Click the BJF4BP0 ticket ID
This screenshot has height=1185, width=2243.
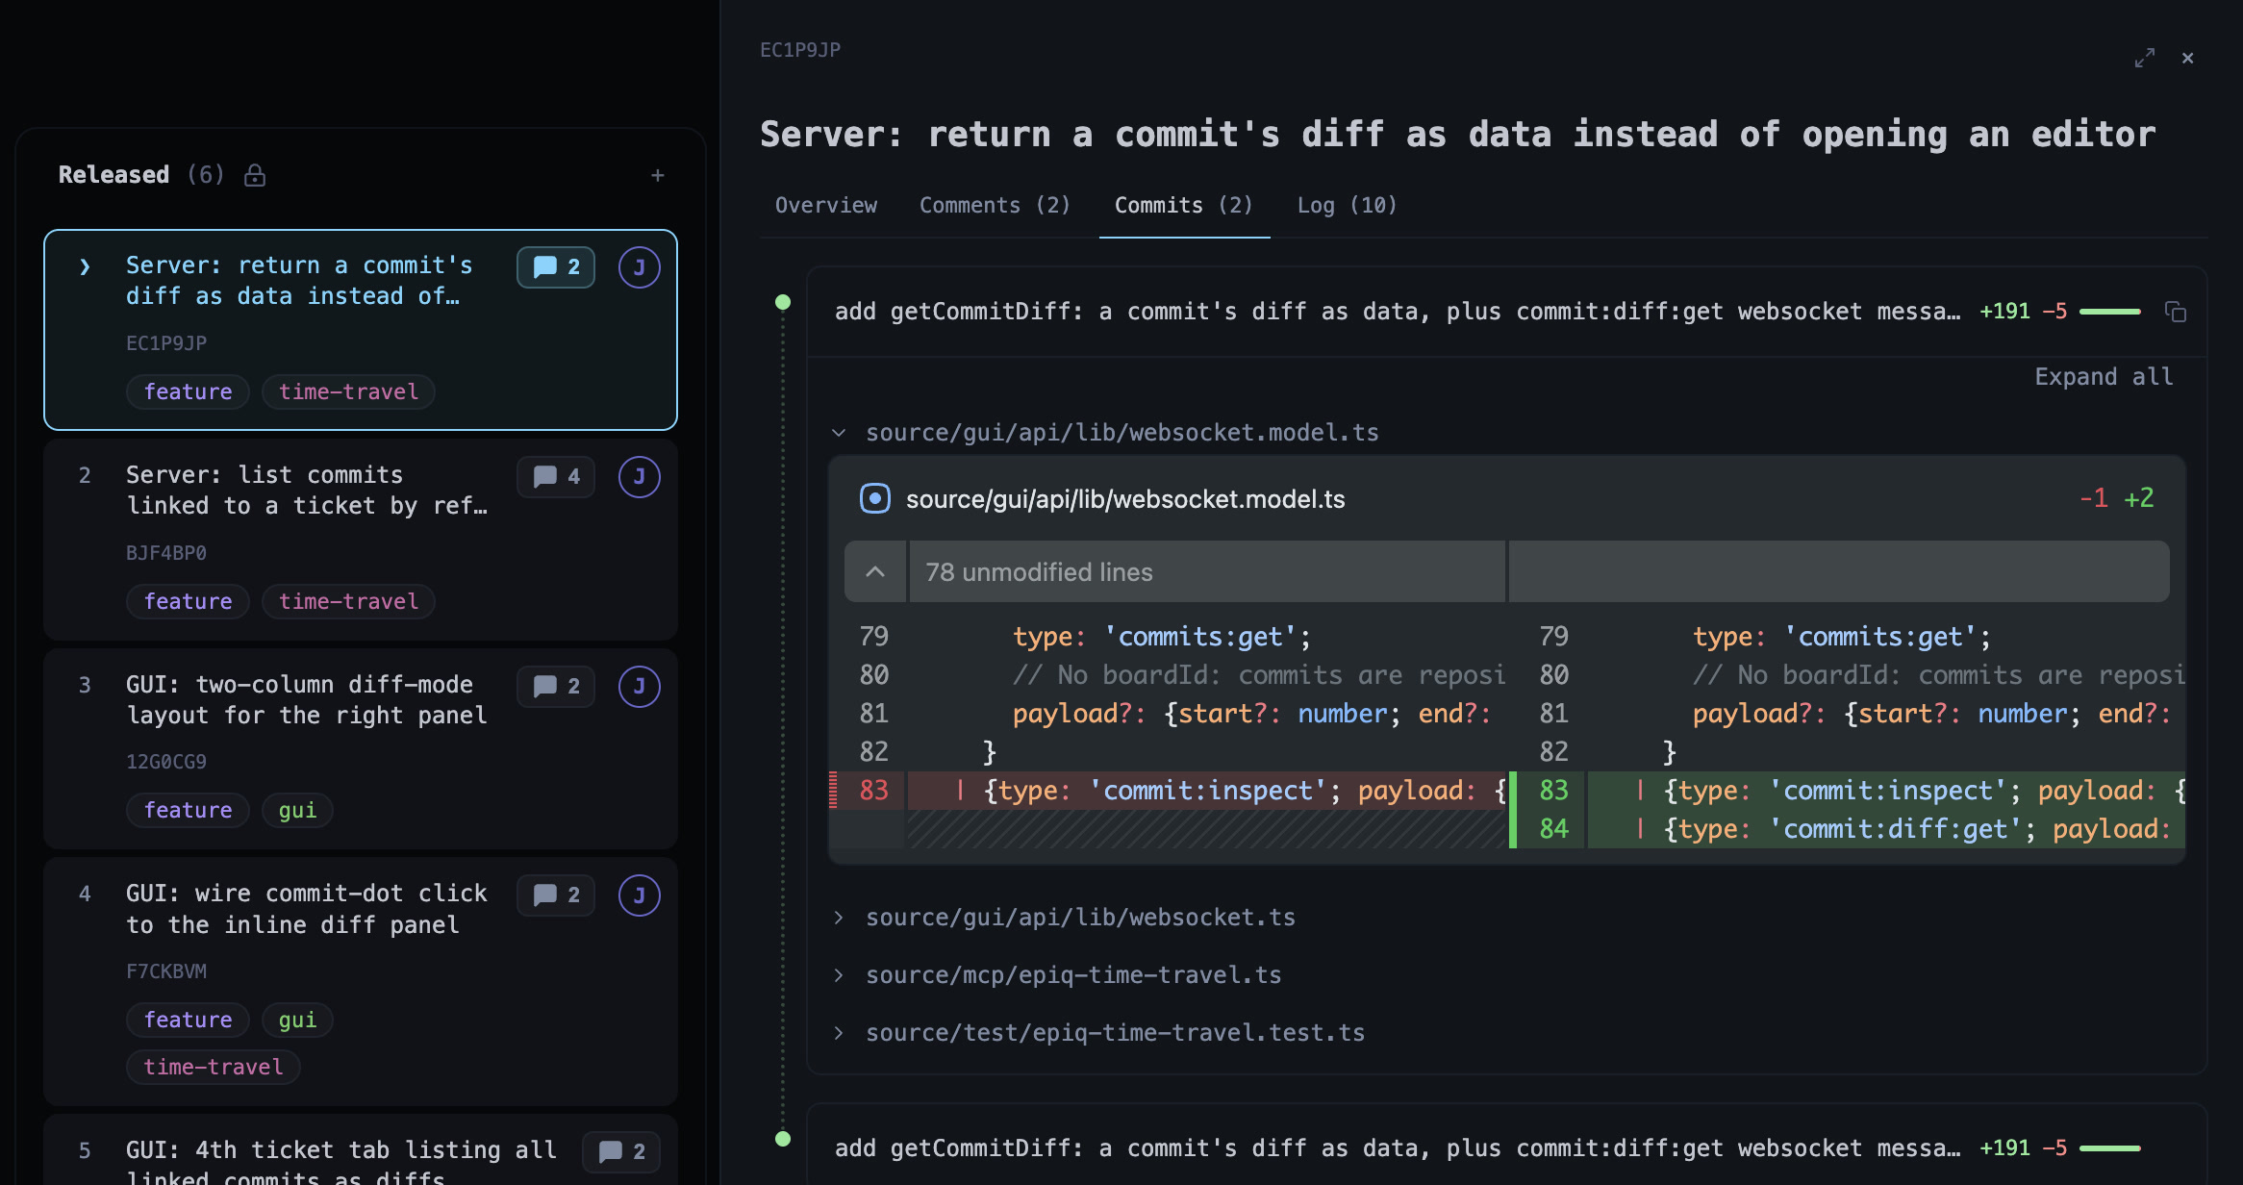[166, 553]
